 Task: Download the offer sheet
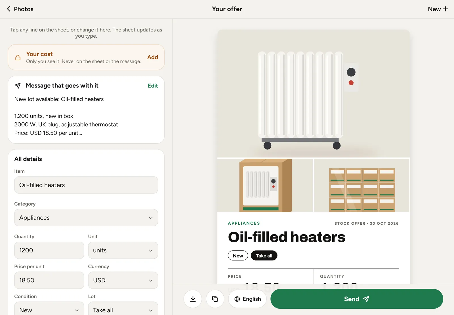click(x=193, y=299)
